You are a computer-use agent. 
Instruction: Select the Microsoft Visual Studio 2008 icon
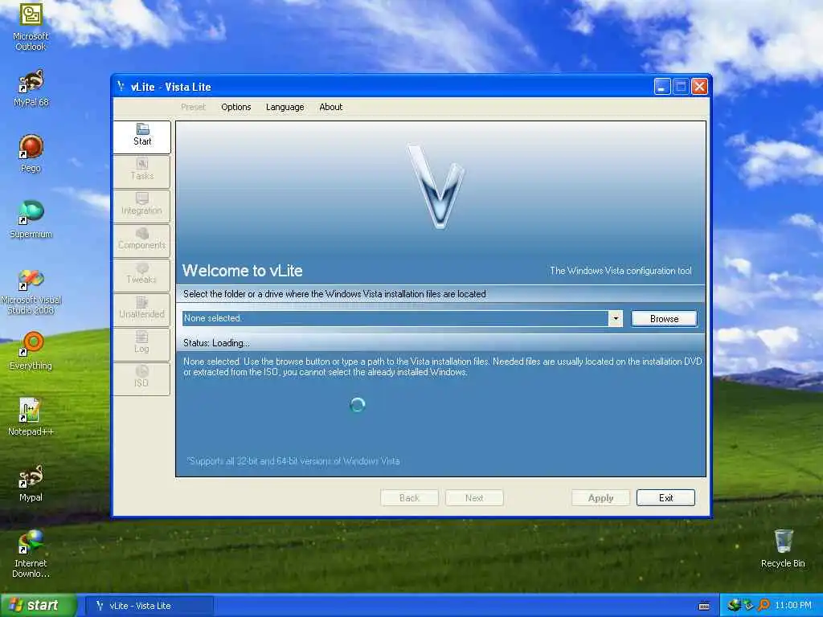coord(31,292)
